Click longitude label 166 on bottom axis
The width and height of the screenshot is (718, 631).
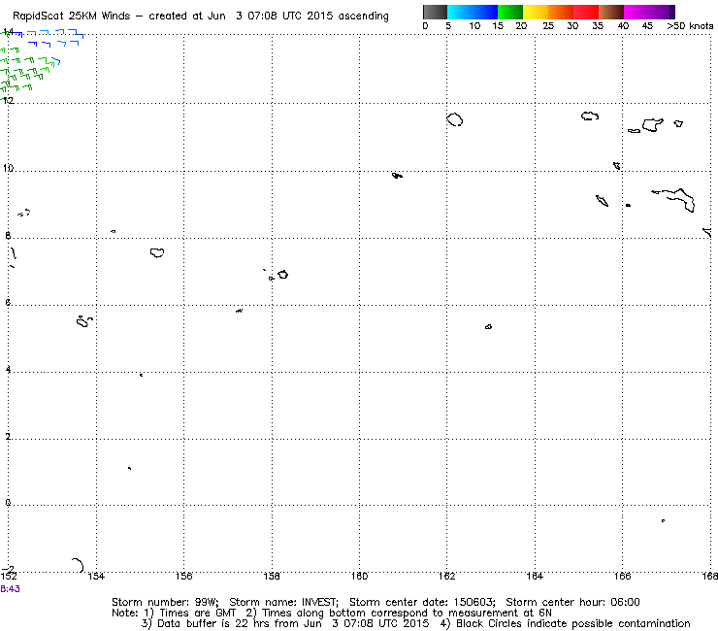click(x=622, y=576)
